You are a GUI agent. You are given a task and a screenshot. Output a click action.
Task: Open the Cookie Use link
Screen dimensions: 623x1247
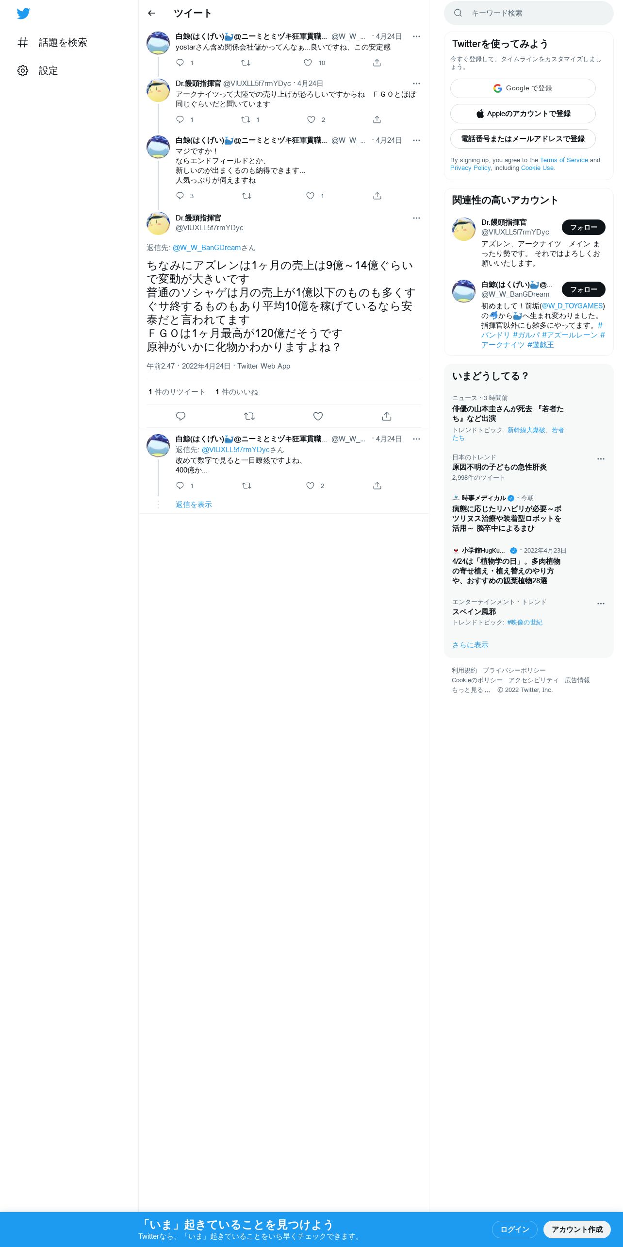coord(537,168)
